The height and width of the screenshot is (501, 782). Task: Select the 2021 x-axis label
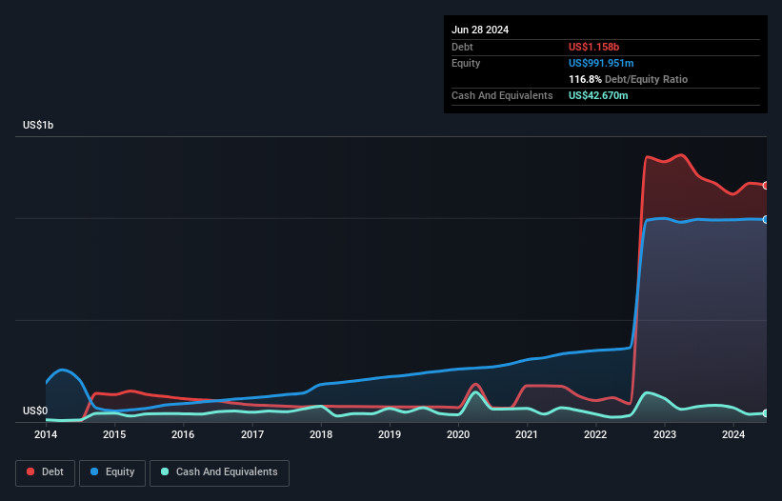(x=527, y=434)
